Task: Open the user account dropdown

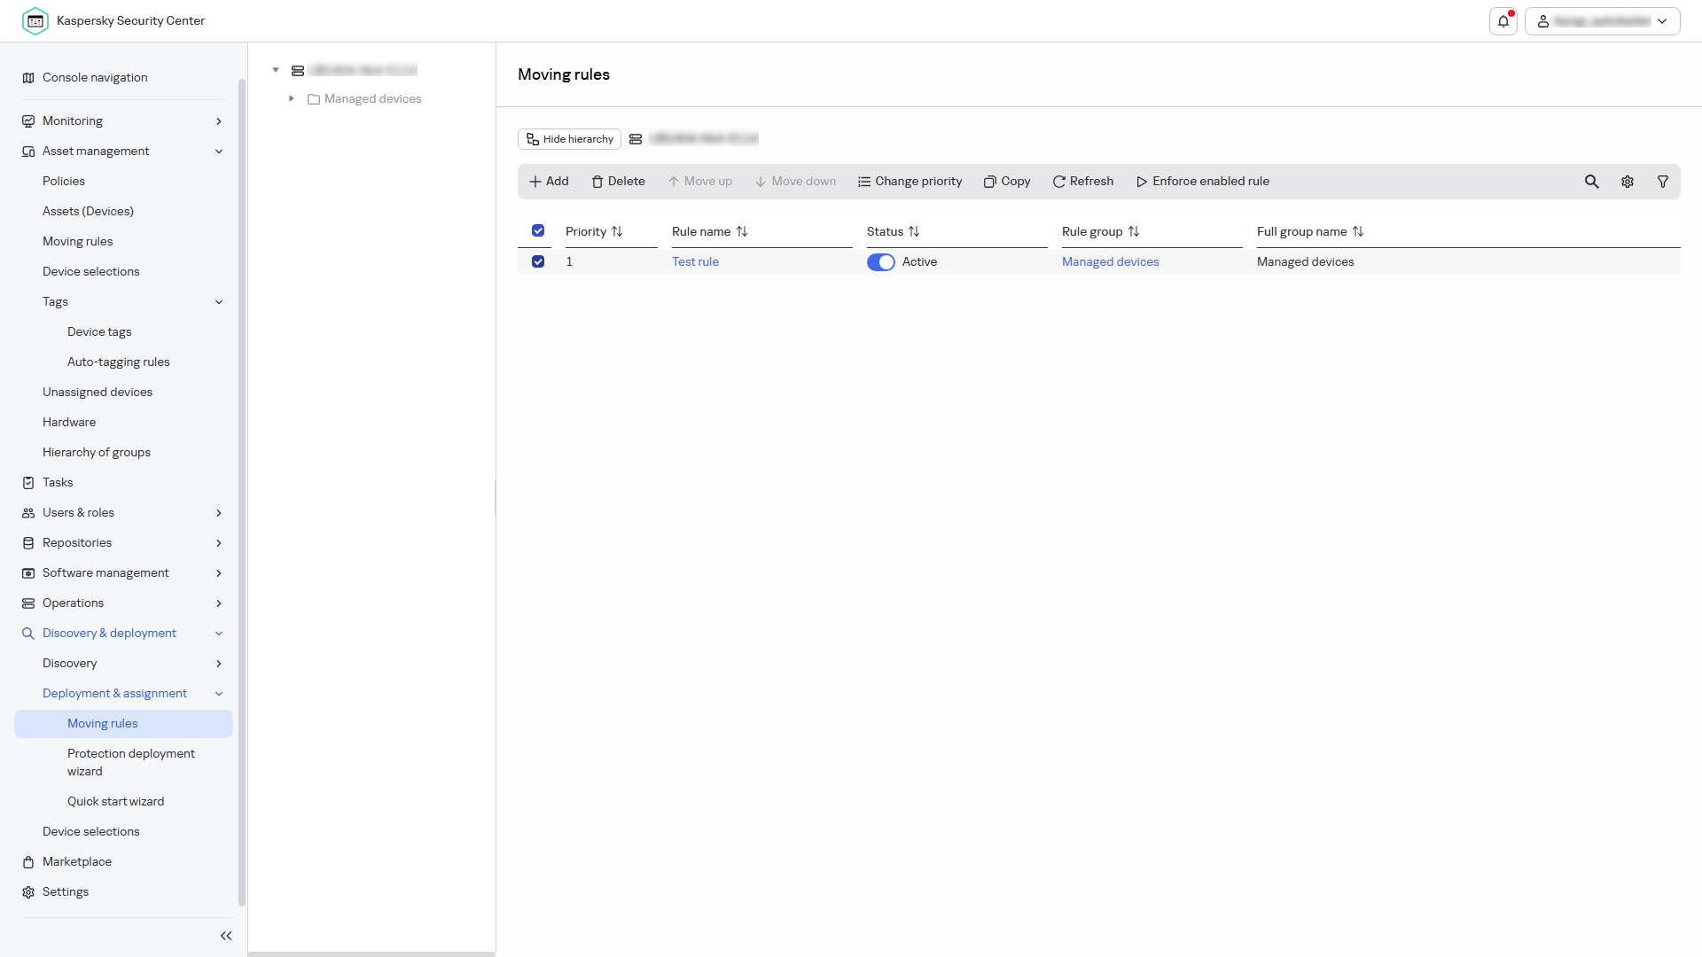Action: [1603, 21]
